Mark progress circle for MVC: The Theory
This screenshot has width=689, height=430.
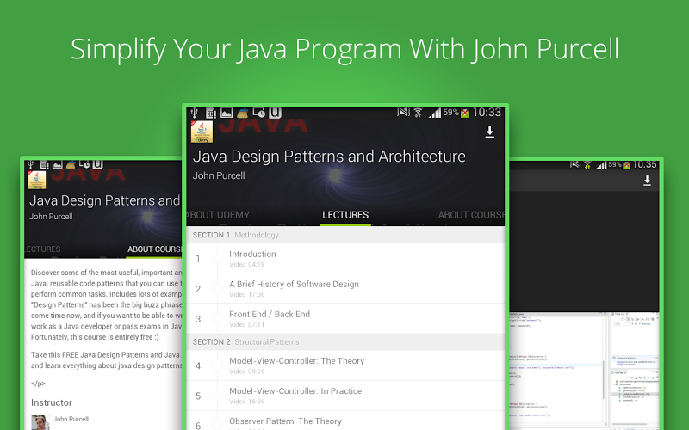click(x=218, y=365)
